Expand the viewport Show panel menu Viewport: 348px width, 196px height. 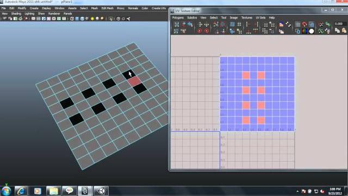41,14
